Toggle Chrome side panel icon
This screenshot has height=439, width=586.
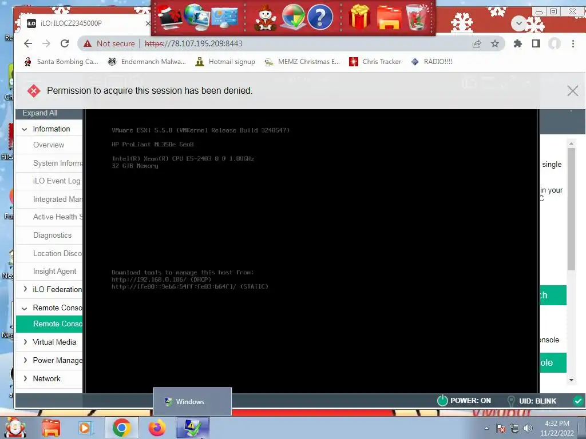(x=536, y=43)
